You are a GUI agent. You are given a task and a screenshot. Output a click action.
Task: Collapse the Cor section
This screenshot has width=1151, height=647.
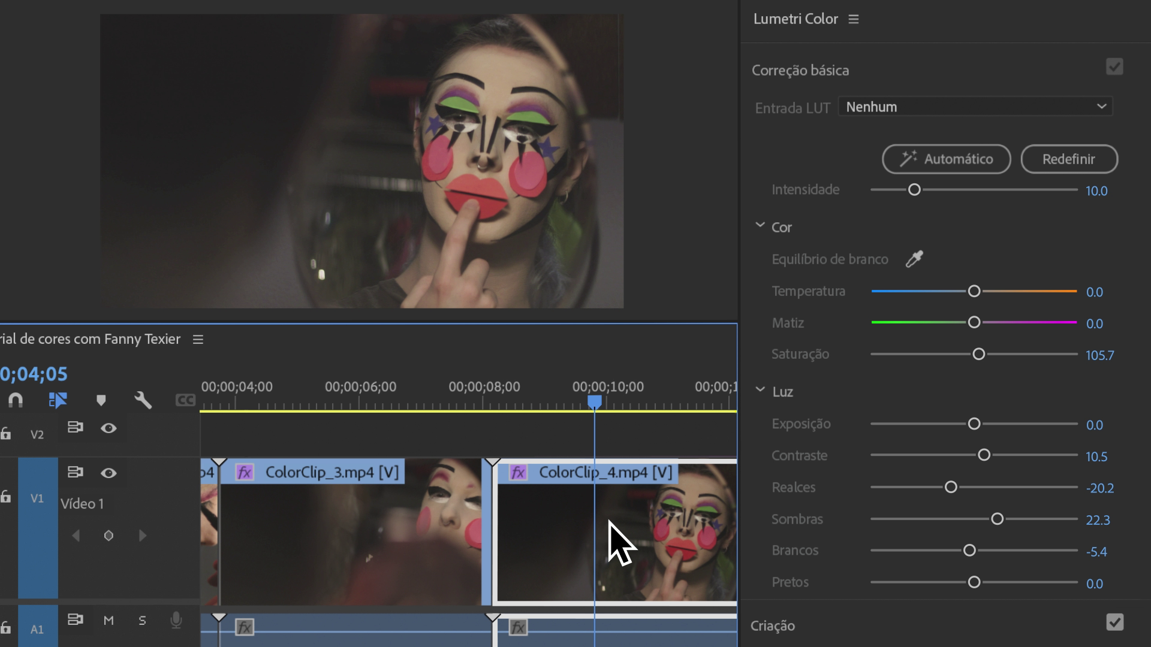click(x=760, y=226)
